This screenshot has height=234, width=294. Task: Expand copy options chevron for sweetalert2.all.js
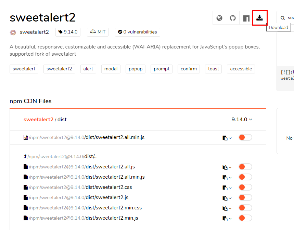click(230, 167)
